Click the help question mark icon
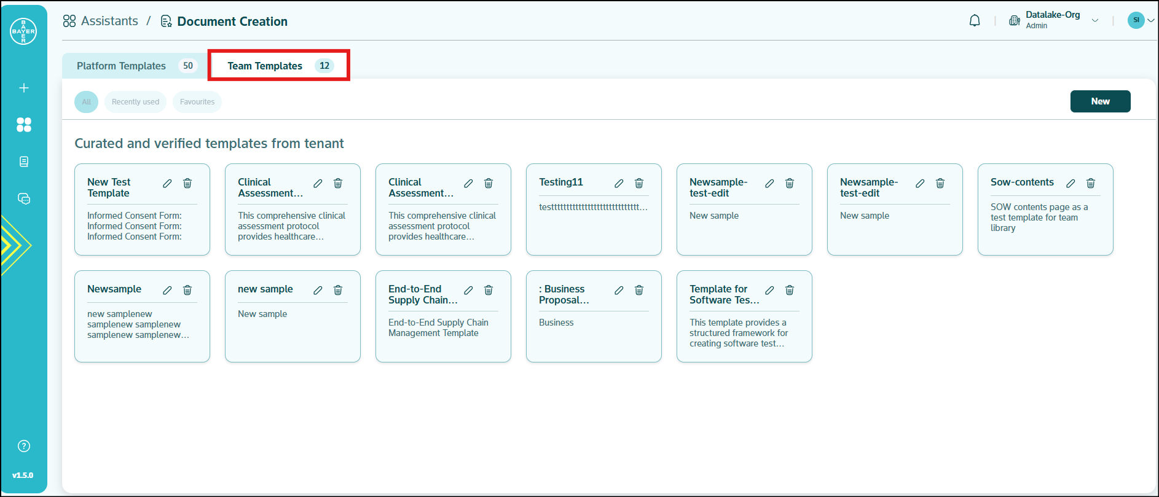1159x497 pixels. click(24, 446)
